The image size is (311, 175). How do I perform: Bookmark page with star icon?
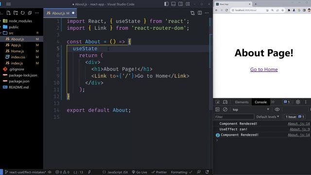tap(282, 10)
